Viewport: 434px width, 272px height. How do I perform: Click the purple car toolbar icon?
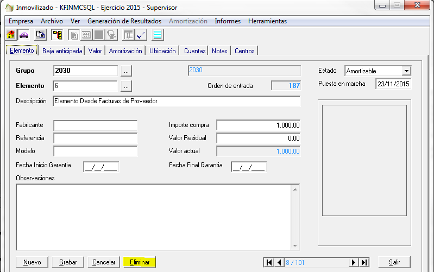24,35
